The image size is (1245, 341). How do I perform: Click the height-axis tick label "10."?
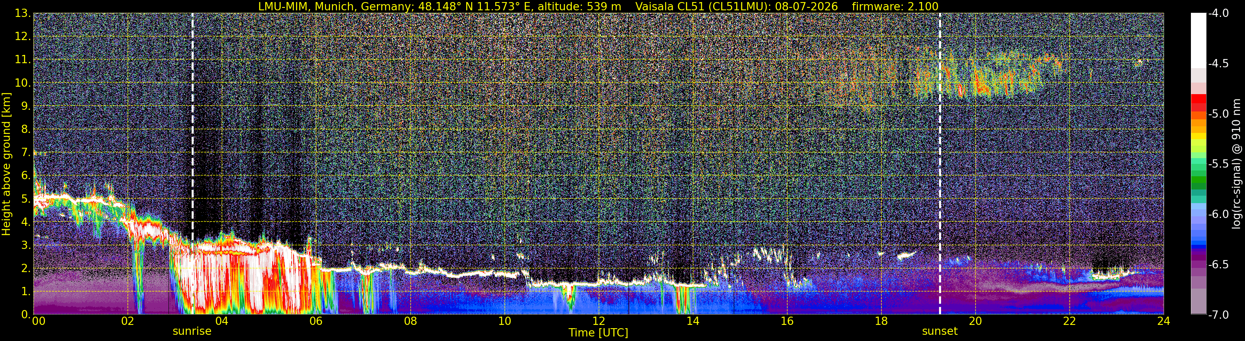(x=23, y=83)
